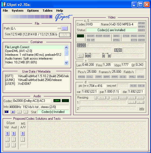This screenshot has height=153, width=151.
Task: Open the Tables menu
Action: pyautogui.click(x=48, y=11)
